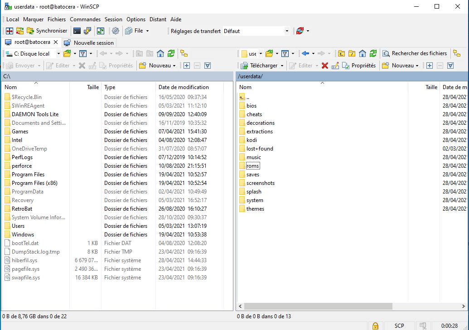Screen dimensions: 469x330
Task: Click local panel directory tree toggle icon
Action: pyautogui.click(x=184, y=54)
